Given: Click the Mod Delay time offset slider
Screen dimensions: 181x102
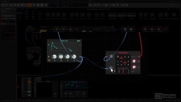Looking at the screenshot, I should click(123, 69).
